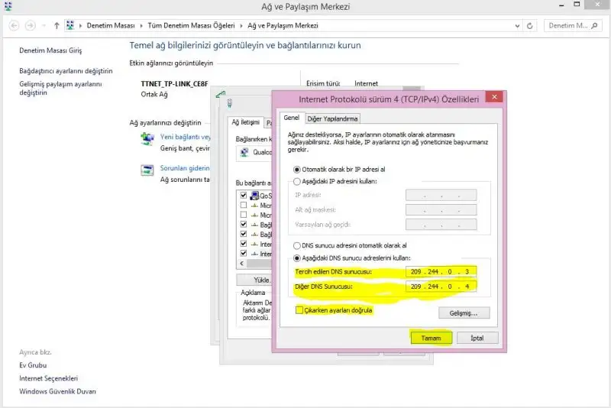Click the 'Yeni bağlantı' setup icon
Viewport: 611px width, 408px height.
coord(147,138)
